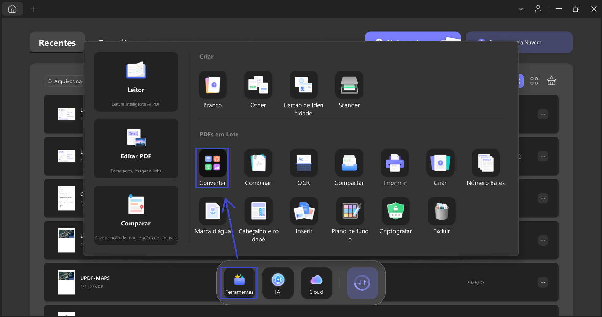Open more options for first file row

click(543, 114)
